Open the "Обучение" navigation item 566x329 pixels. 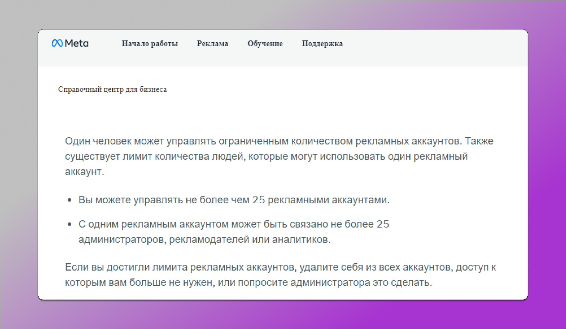[265, 44]
